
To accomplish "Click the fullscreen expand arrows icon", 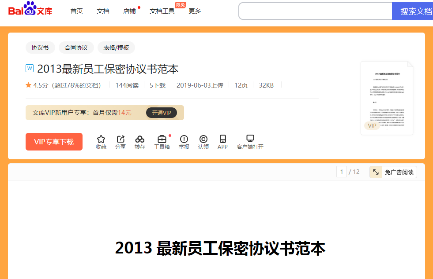I will [376, 172].
